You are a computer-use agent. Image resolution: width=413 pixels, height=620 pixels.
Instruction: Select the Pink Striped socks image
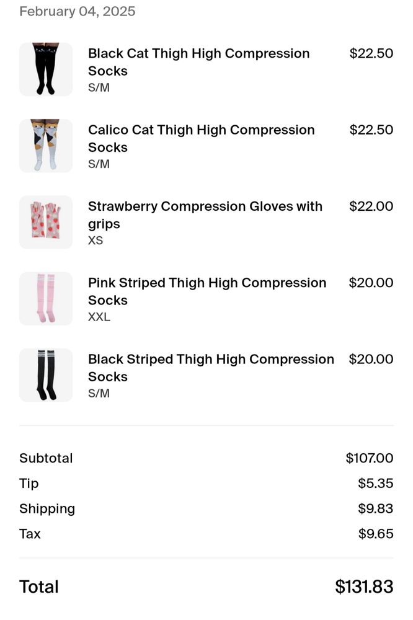click(x=46, y=298)
